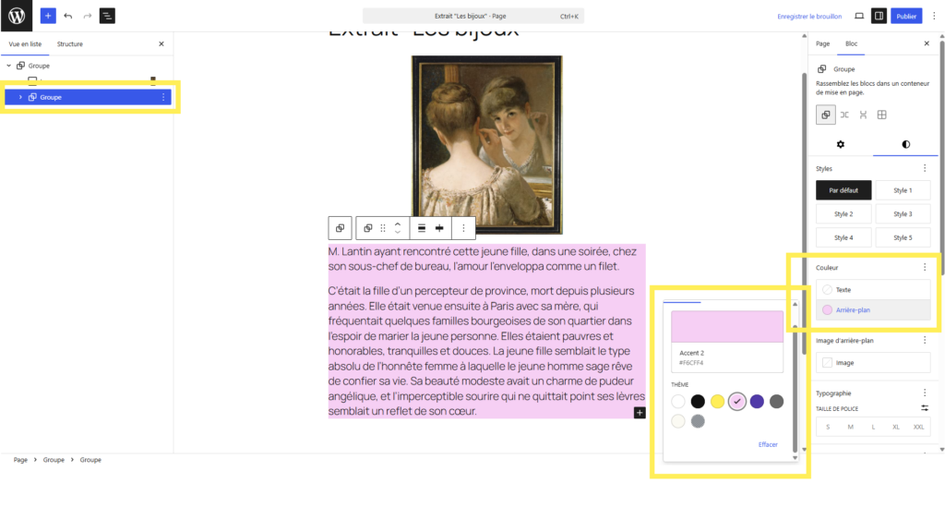Viewport: 945px width, 532px height.
Task: Select the Grid layout variation
Action: pyautogui.click(x=881, y=115)
